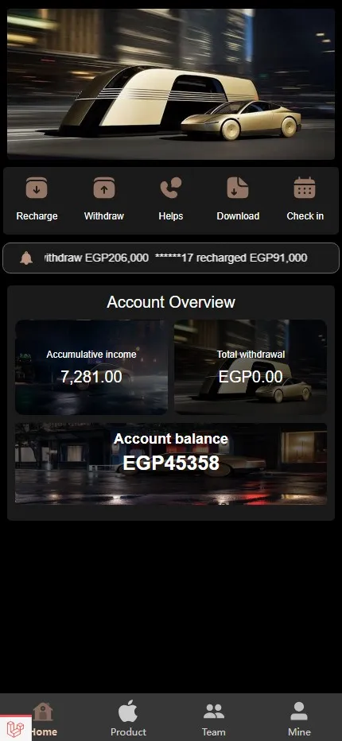The image size is (342, 741).
Task: Open the Check in calendar icon
Action: [305, 188]
